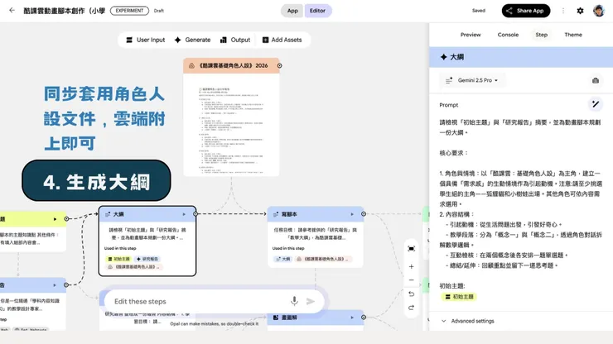Screen dimensions: 613x344
Task: Run the 寫腳本 node with its play arrow
Action: point(352,214)
